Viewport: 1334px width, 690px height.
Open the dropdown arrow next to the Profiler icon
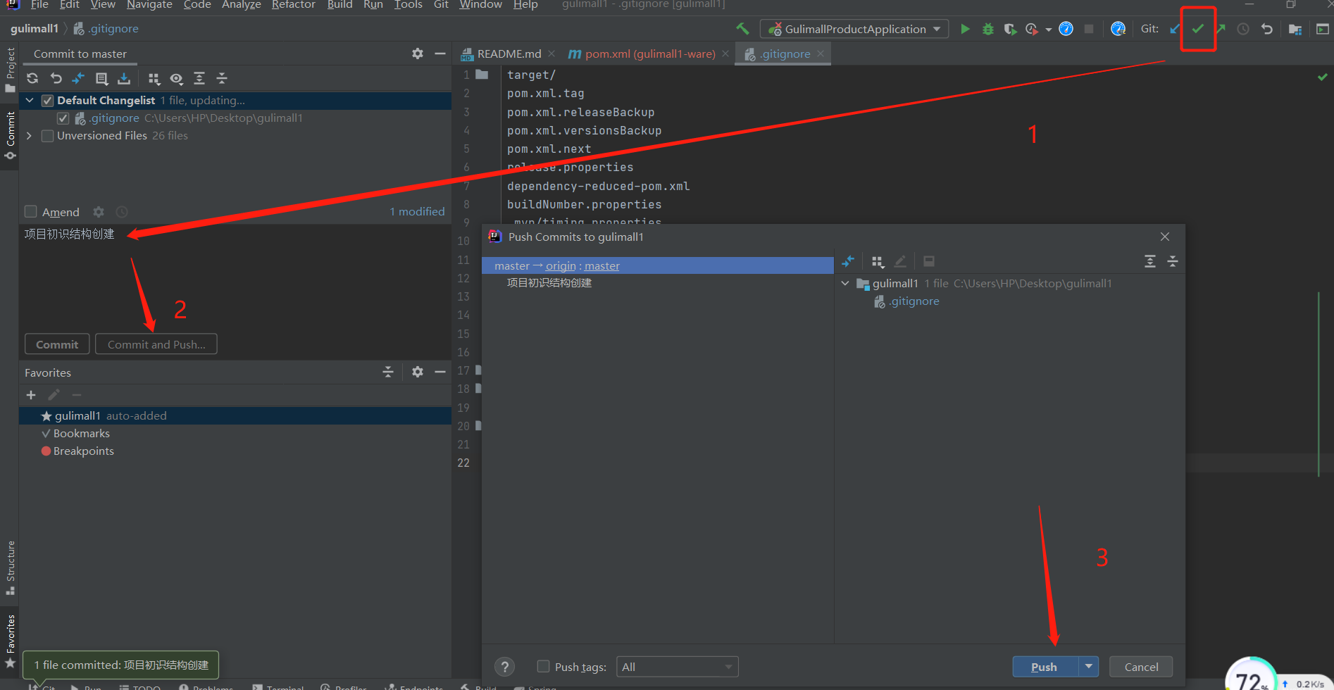(1049, 30)
